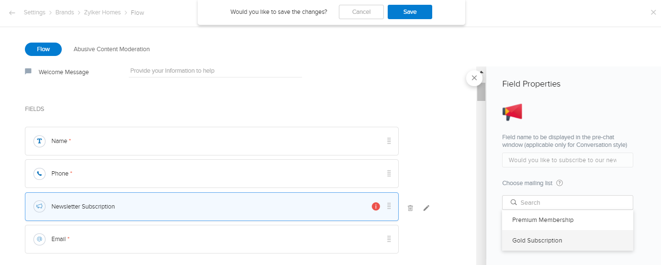Switch to Abusive Content Moderation tab
The height and width of the screenshot is (265, 661).
[112, 49]
